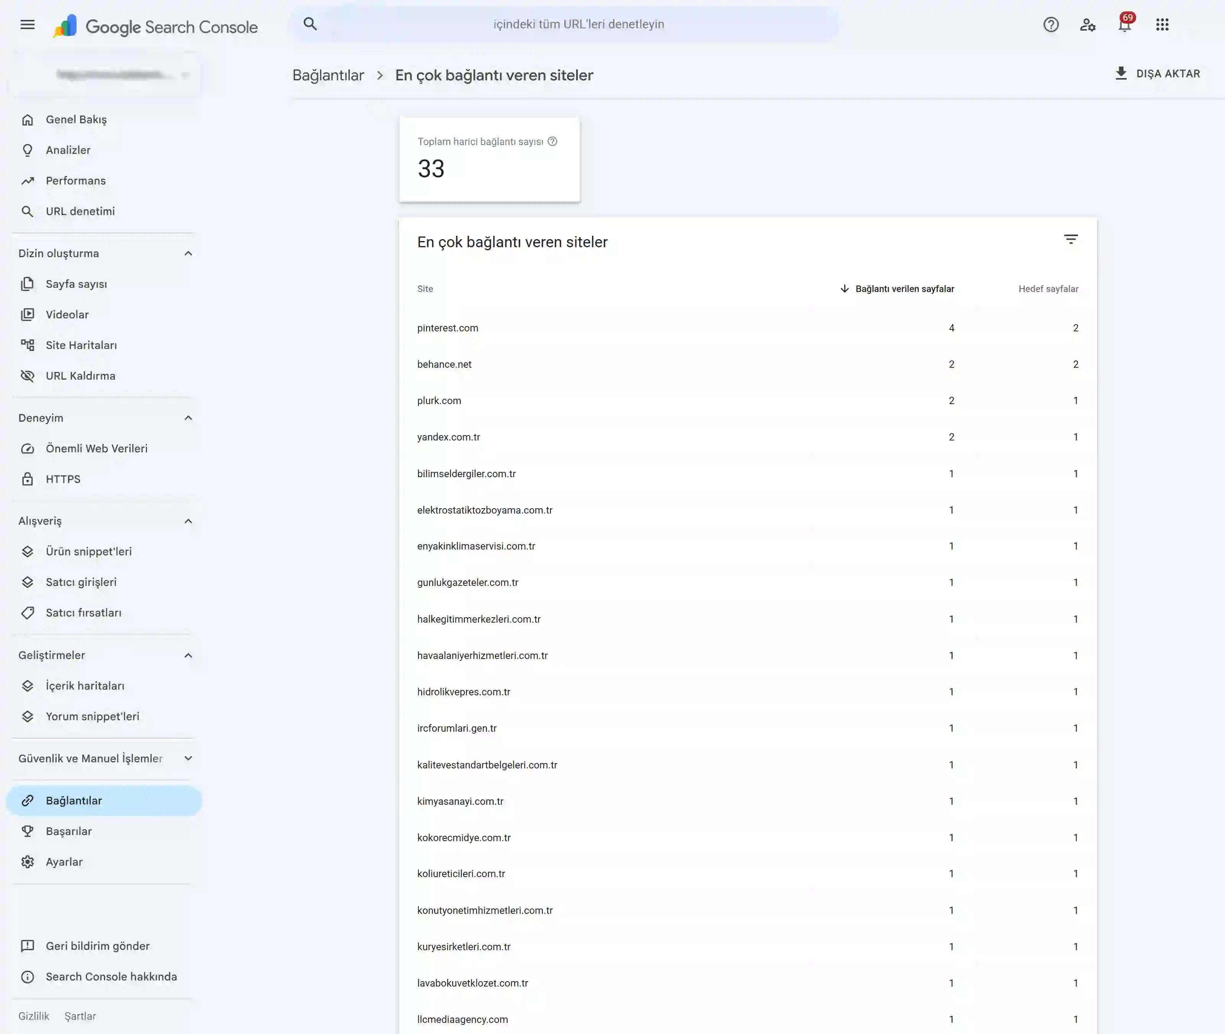Screen dimensions: 1225x1034
Task: Expand Güvenlik ve Manuel İşlemler section
Action: 188,758
